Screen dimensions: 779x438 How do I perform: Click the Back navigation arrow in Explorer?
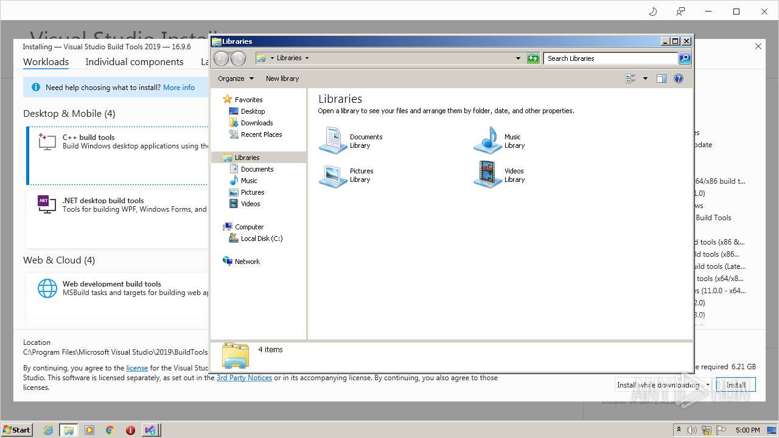pyautogui.click(x=221, y=58)
